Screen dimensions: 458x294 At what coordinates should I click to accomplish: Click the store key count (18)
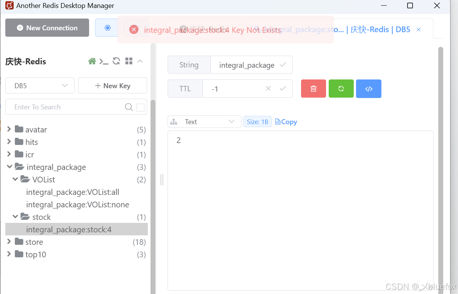click(x=139, y=242)
